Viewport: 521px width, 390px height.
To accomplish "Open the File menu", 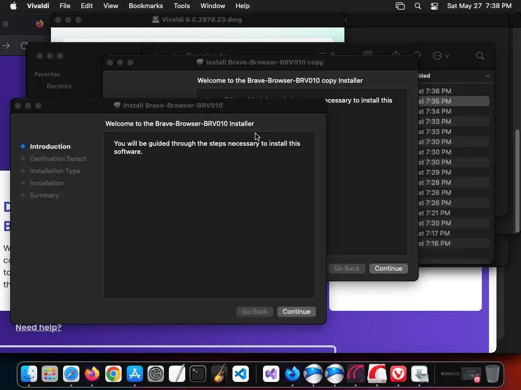I will (65, 6).
